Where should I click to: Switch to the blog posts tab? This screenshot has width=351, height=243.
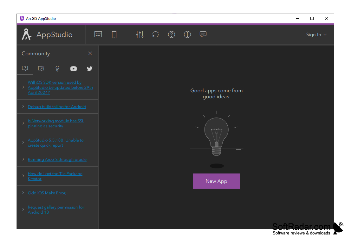point(41,69)
